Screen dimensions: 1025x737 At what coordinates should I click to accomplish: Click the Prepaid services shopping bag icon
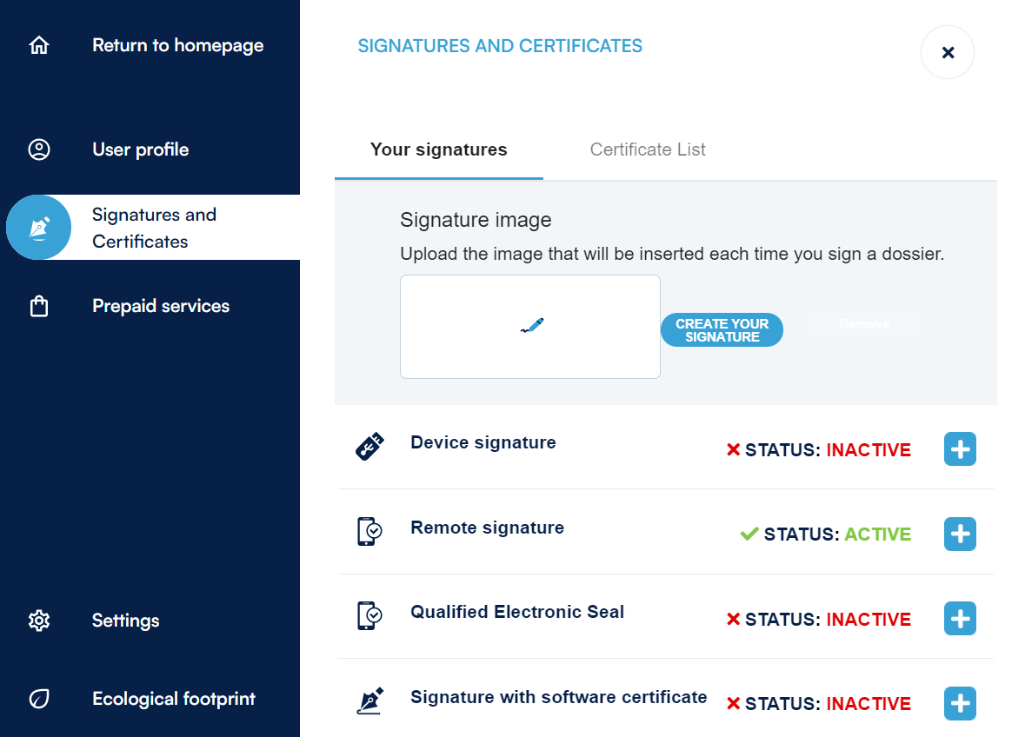(x=39, y=306)
